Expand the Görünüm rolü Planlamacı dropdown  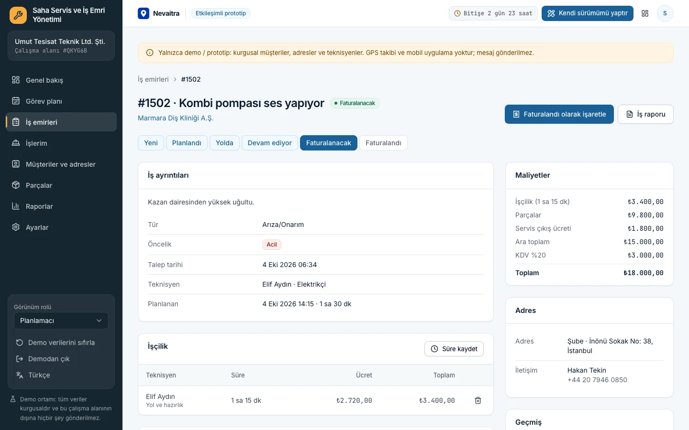pos(61,321)
